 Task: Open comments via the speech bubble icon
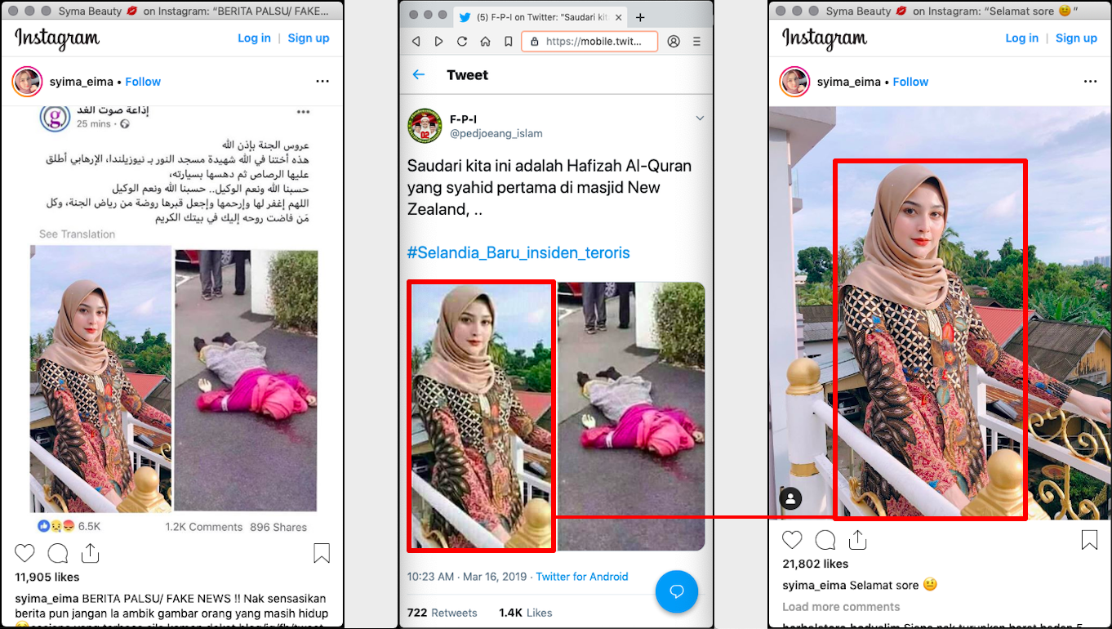pos(57,553)
